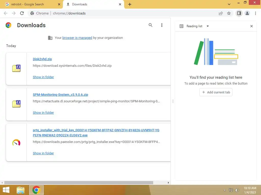The height and width of the screenshot is (195, 261).
Task: Open the Downloads page more actions menu
Action: point(162,25)
